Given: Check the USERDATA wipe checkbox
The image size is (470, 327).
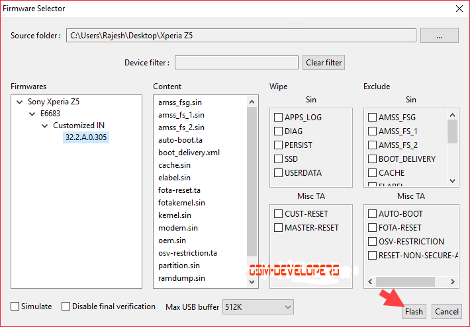Looking at the screenshot, I should click(278, 173).
